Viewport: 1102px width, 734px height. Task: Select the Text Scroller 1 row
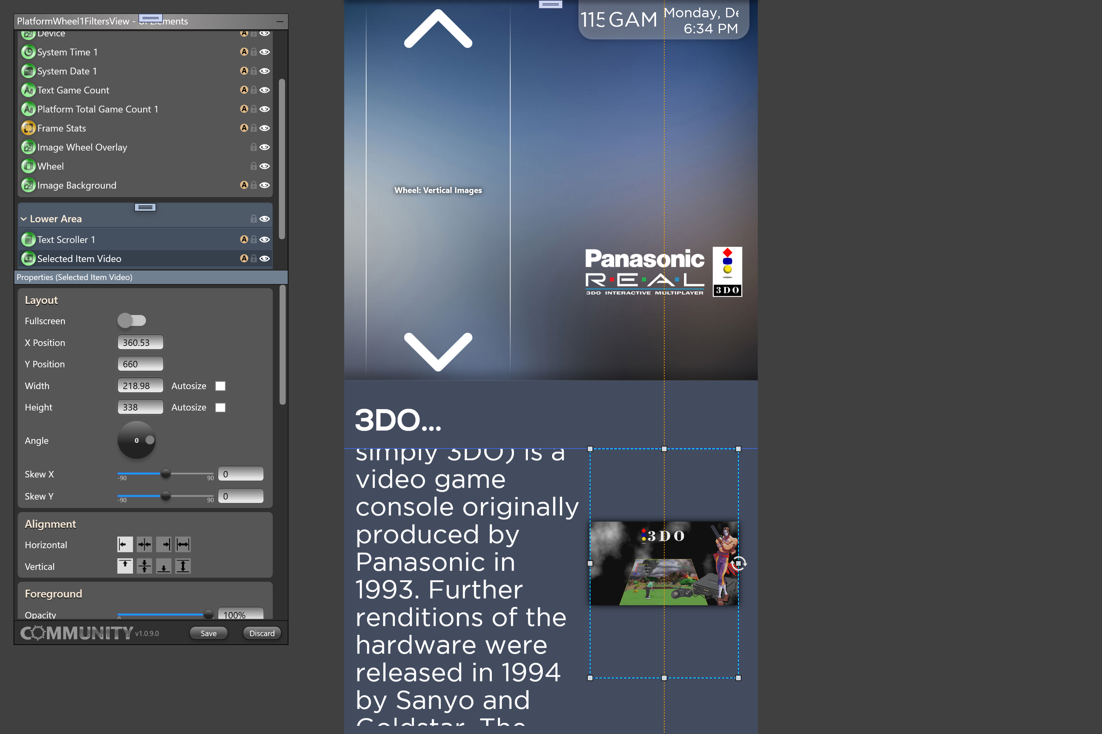[x=145, y=240]
